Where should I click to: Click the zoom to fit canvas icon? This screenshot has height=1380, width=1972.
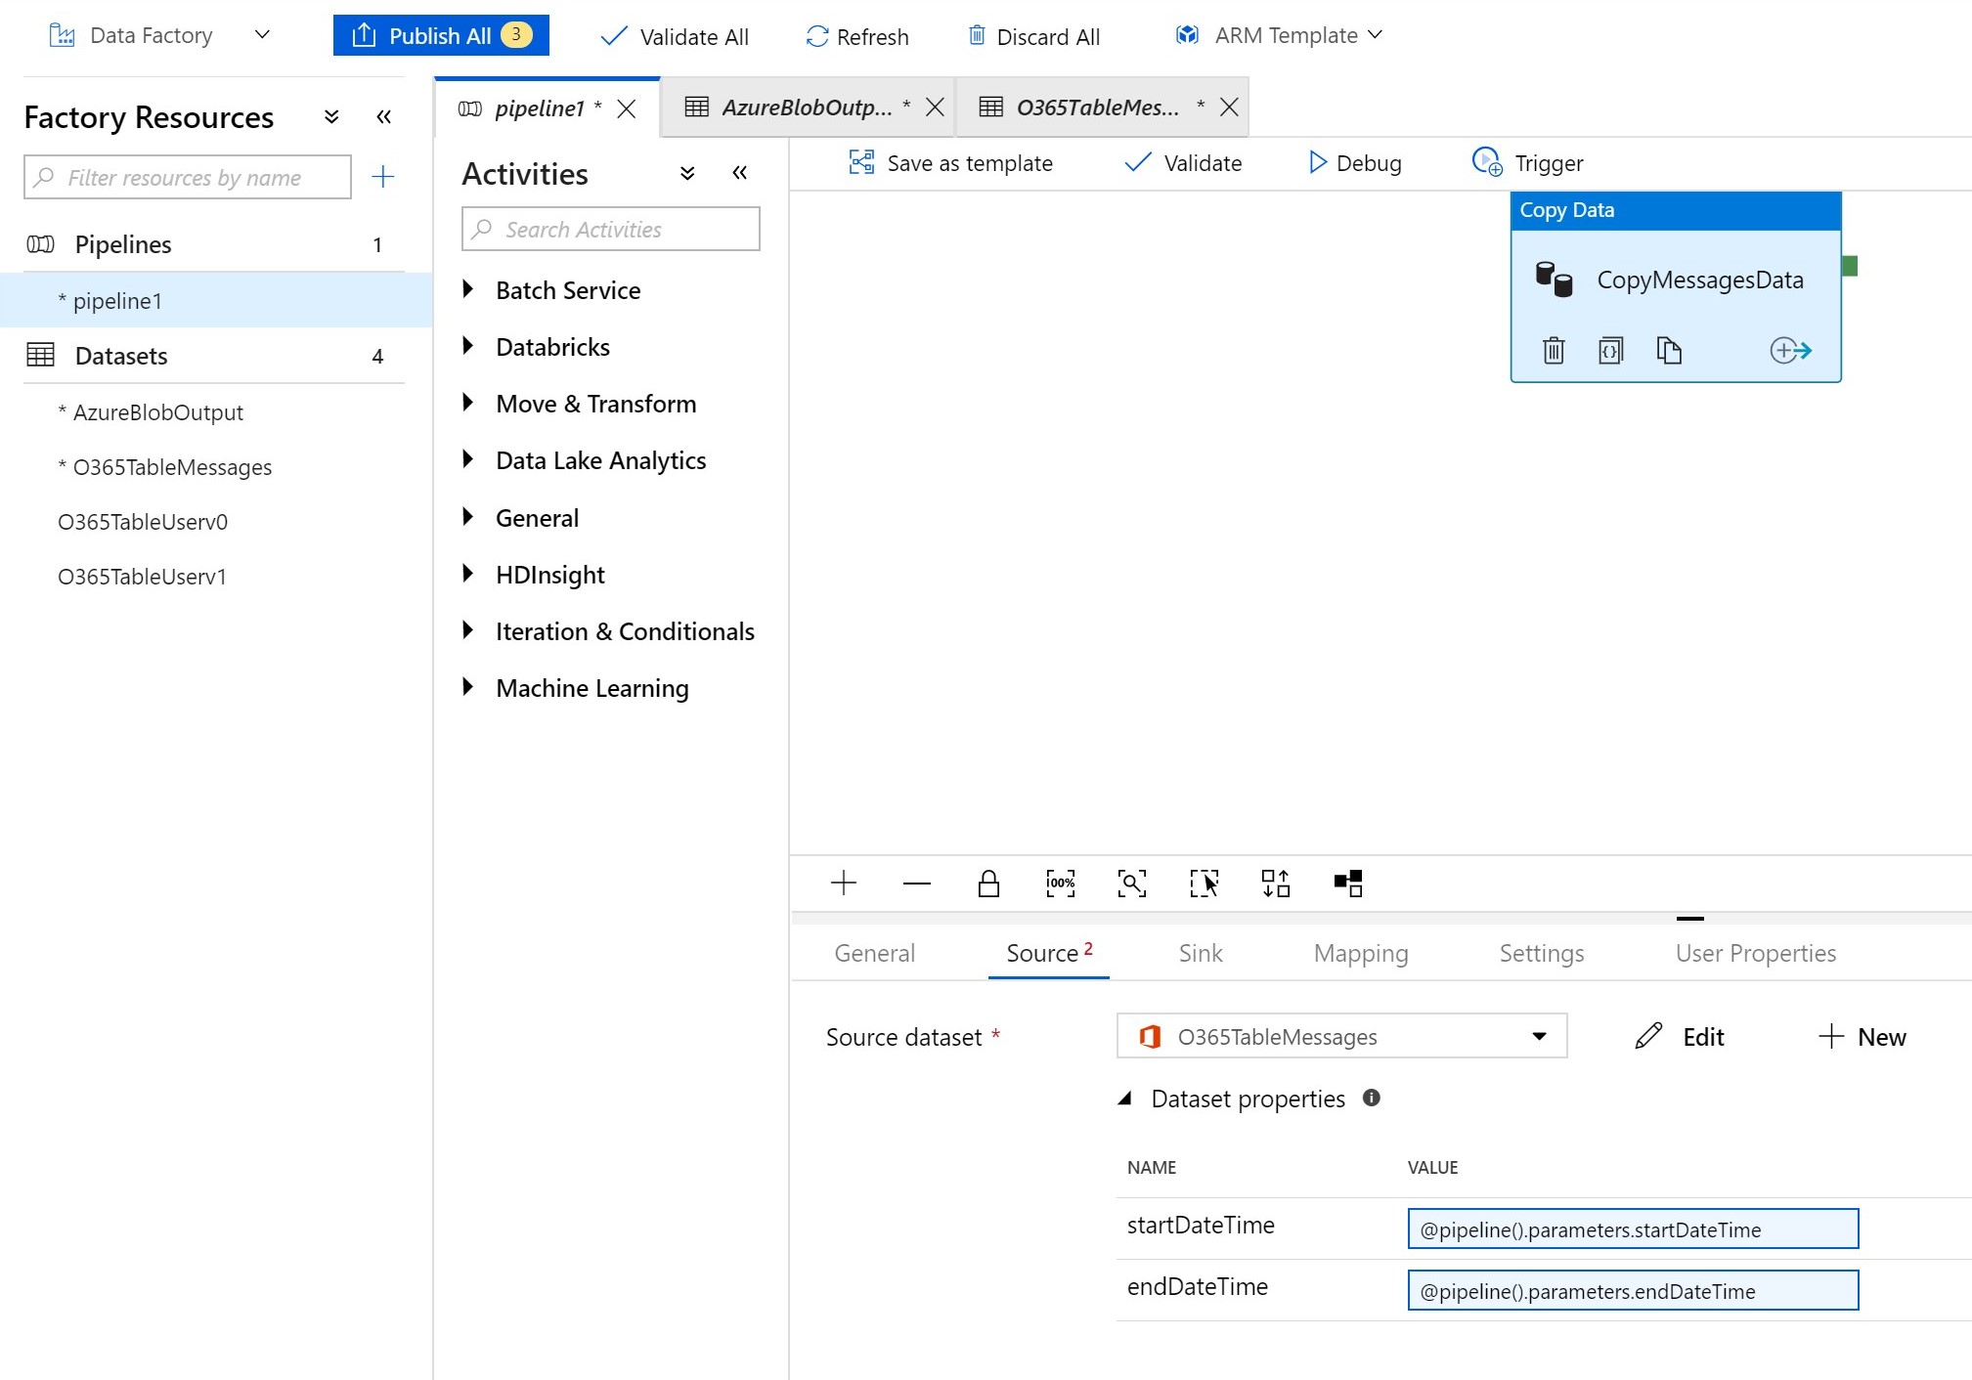click(x=1131, y=884)
